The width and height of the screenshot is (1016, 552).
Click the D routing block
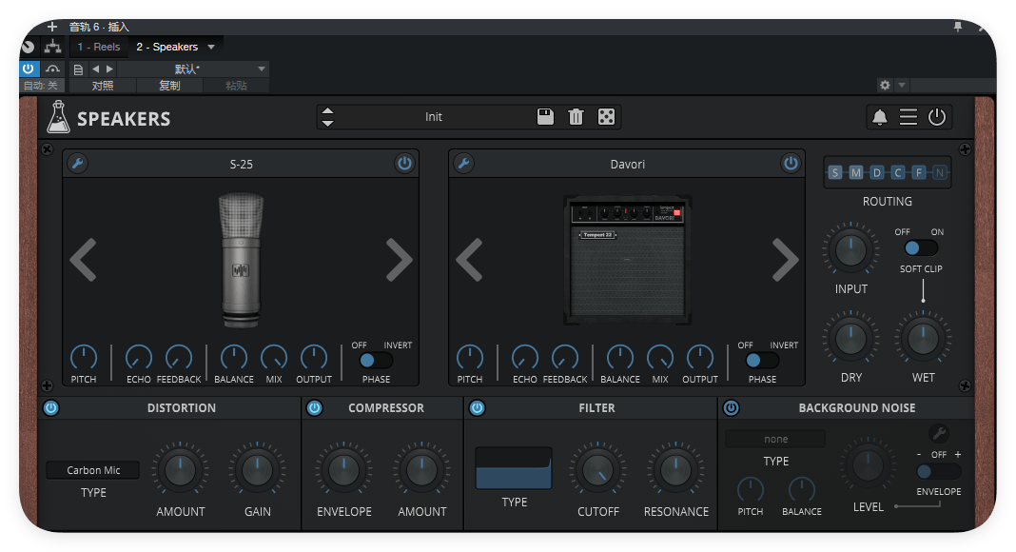[x=877, y=172]
